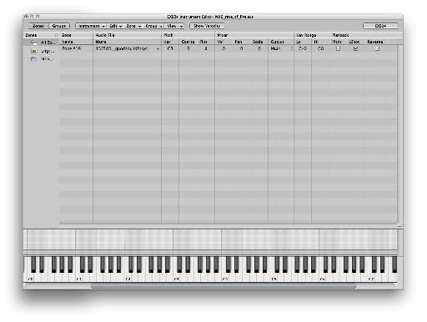Image resolution: width=427 pixels, height=322 pixels.
Task: Click the third zone group folder icon
Action: point(34,59)
